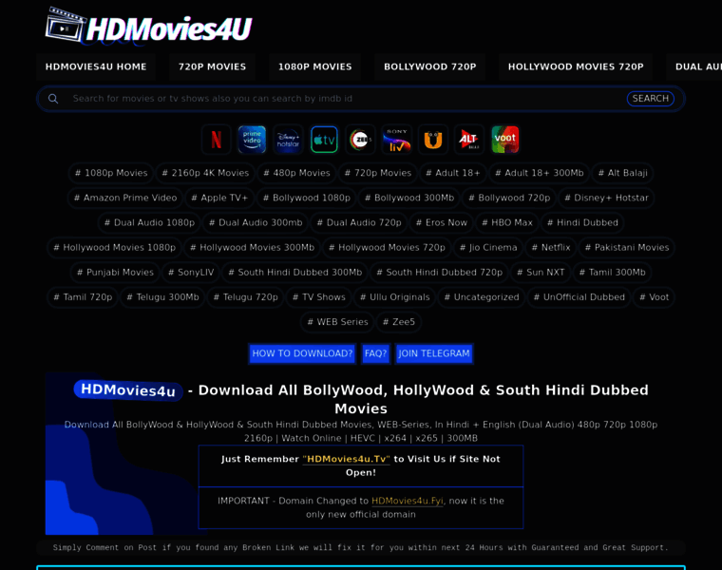Open the # 720p Movies tag
The width and height of the screenshot is (722, 570).
pos(377,173)
